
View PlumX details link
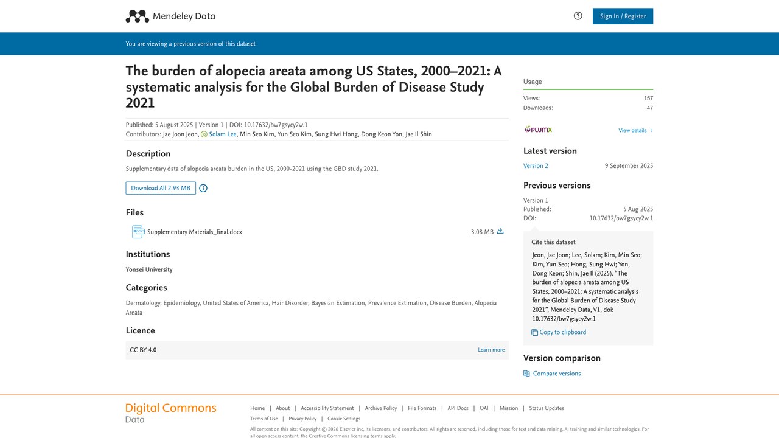click(635, 130)
